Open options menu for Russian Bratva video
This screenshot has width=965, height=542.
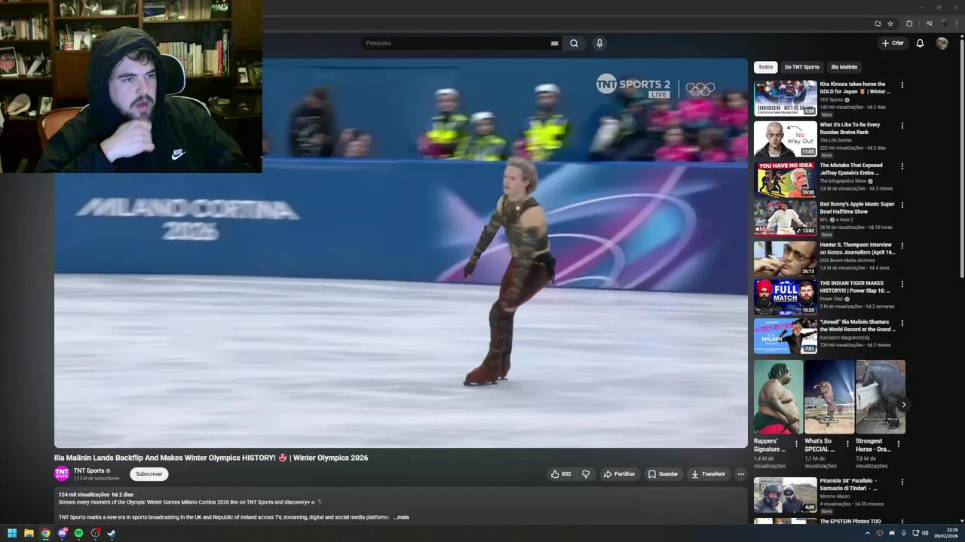(x=902, y=126)
